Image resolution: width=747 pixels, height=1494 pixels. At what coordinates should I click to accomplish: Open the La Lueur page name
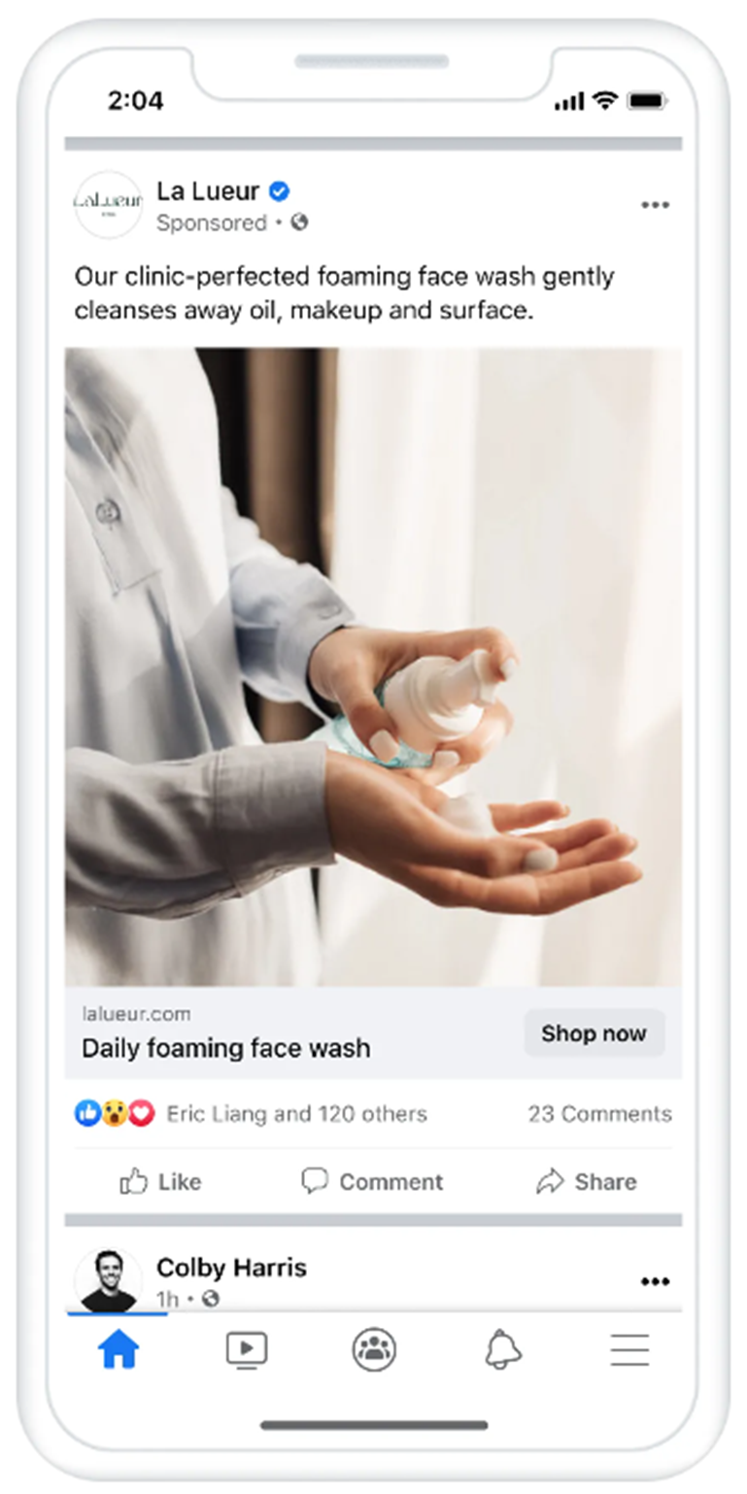208,191
